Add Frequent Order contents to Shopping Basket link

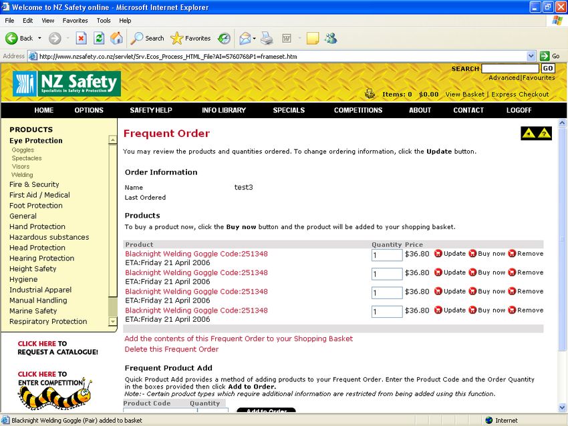(239, 339)
